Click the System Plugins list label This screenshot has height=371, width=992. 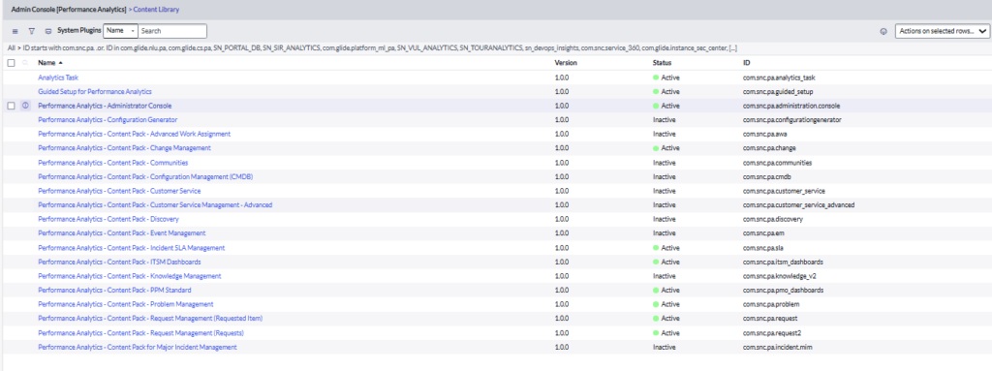[79, 30]
